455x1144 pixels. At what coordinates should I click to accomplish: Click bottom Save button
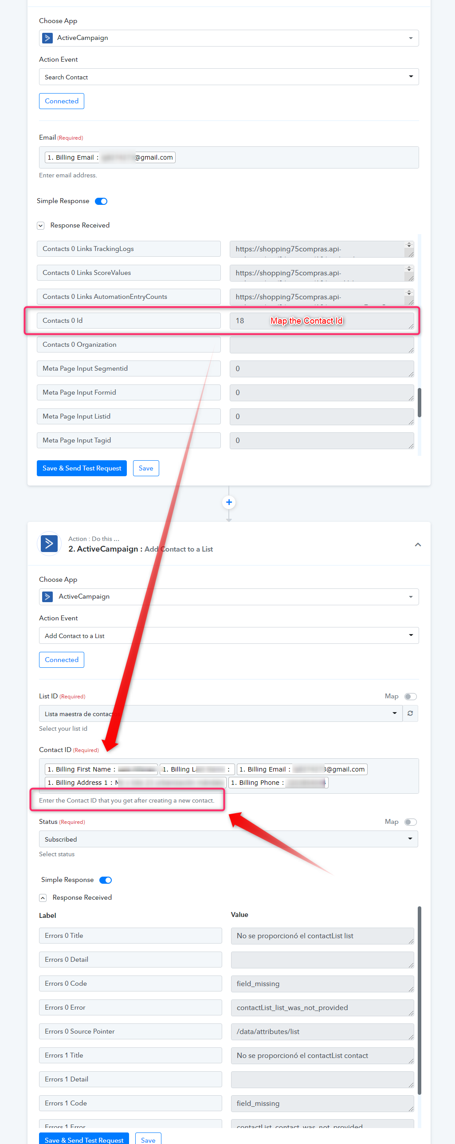coord(148,1139)
